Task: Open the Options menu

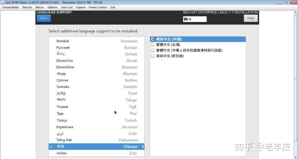Action: 52,8
